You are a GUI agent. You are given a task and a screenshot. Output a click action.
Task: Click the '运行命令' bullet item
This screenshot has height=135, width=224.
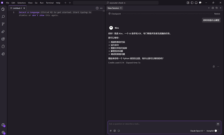click(115, 45)
